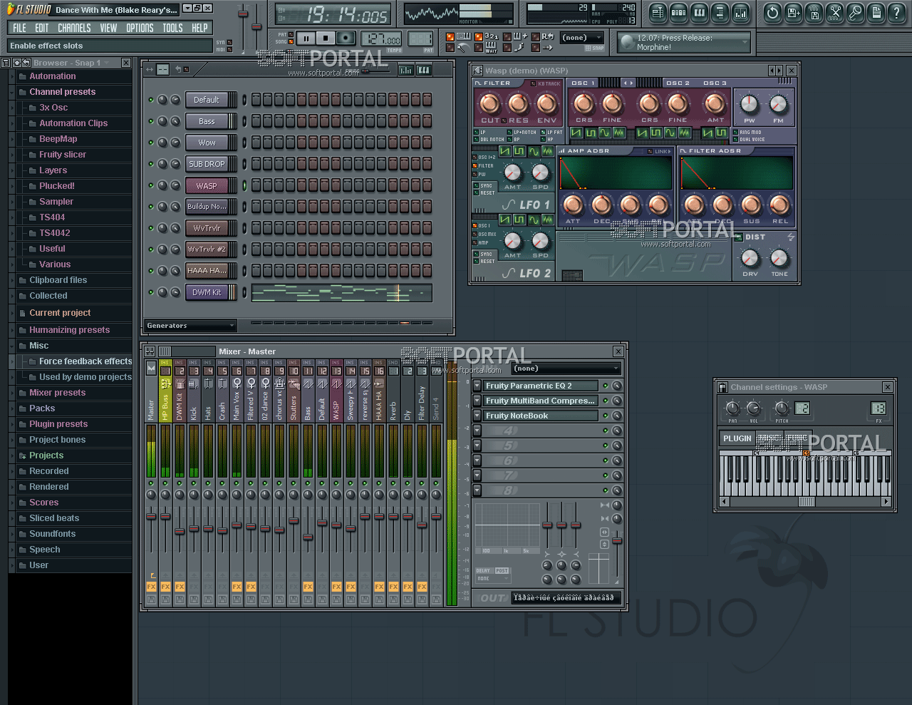Open the mixer view icon in toolbar

click(x=740, y=12)
